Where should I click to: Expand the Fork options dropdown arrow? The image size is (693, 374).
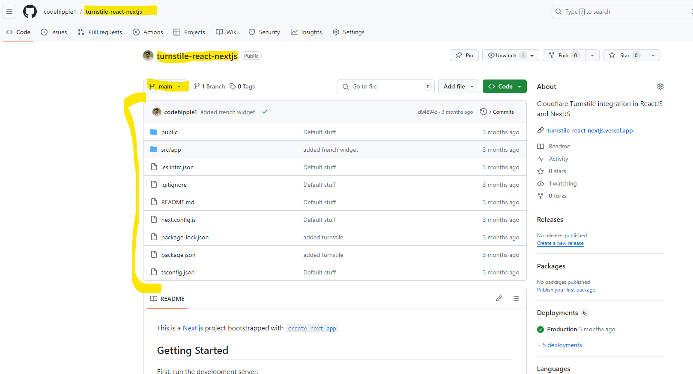coord(592,55)
